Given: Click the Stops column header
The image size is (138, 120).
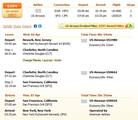Looking at the screenshot, I should point(131,5).
